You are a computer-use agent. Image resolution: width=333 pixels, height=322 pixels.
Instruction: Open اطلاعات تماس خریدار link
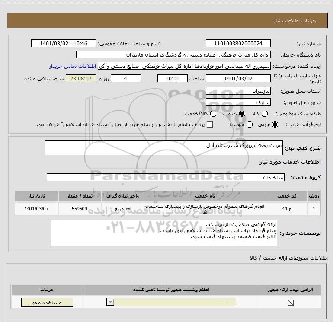pyautogui.click(x=73, y=66)
